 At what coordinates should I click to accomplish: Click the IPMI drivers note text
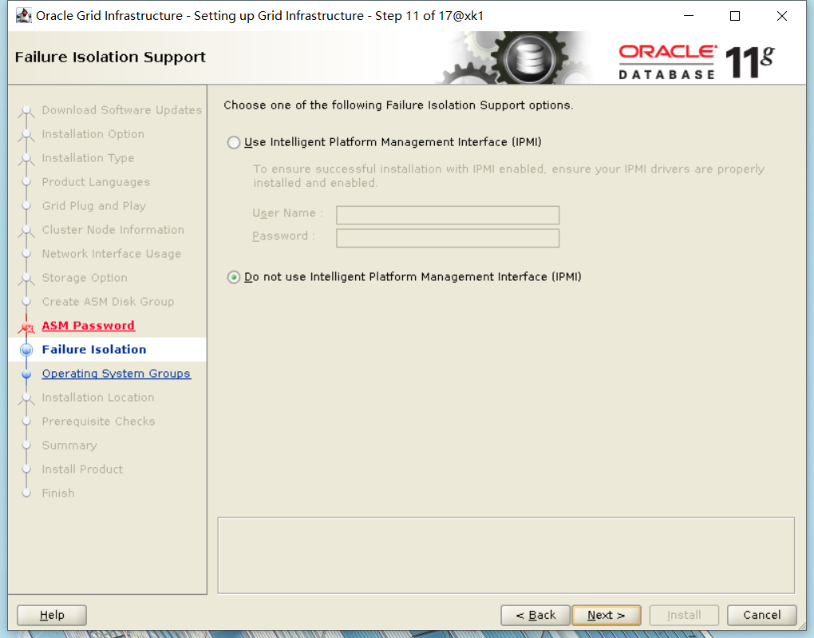[509, 176]
